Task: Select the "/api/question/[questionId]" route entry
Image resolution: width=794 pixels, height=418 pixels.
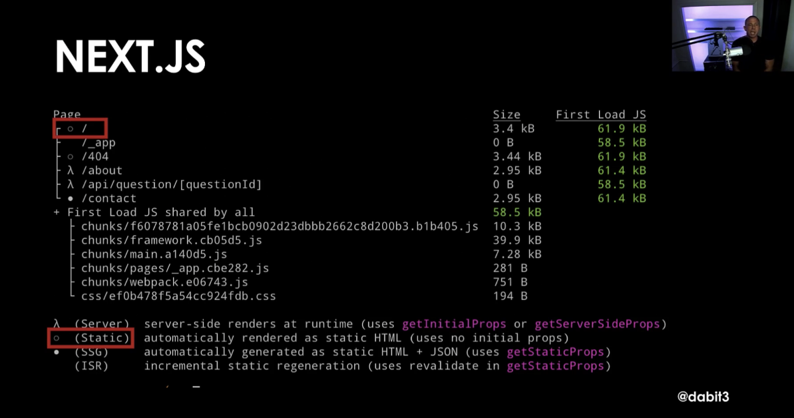Action: (172, 184)
